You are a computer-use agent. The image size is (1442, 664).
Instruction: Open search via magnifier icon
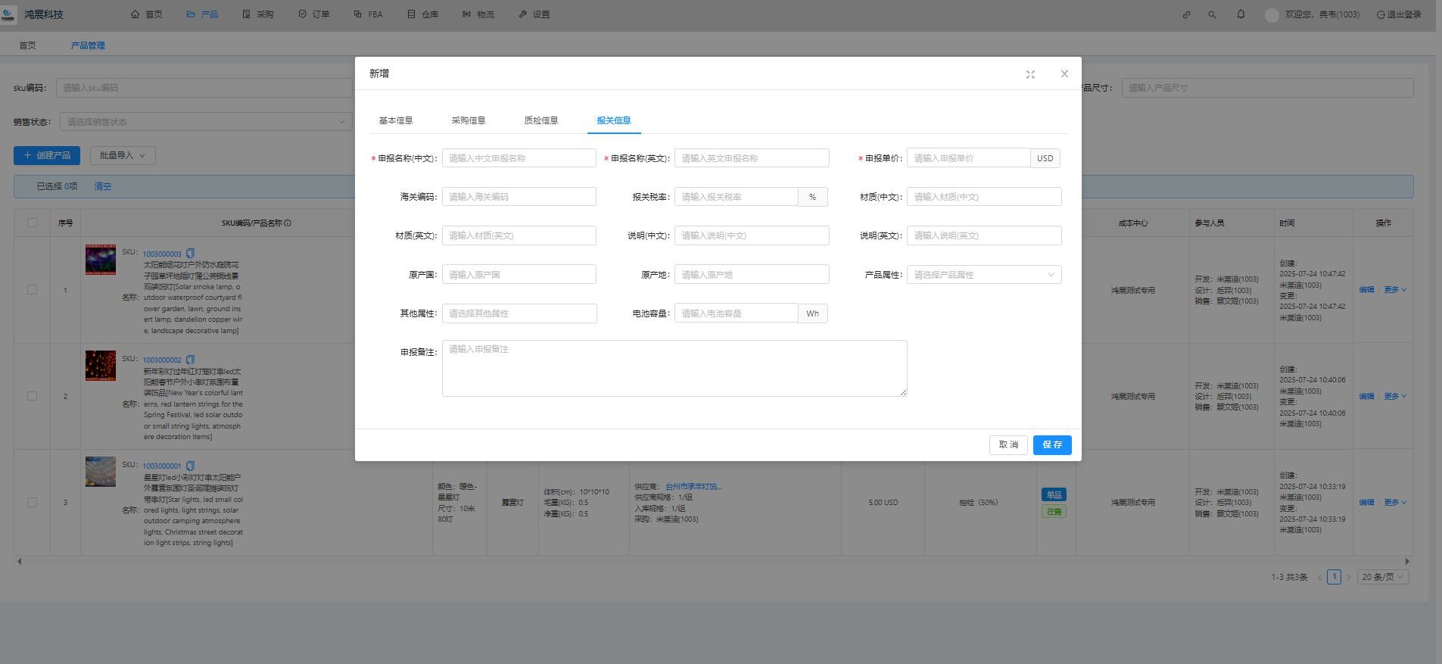coord(1212,14)
